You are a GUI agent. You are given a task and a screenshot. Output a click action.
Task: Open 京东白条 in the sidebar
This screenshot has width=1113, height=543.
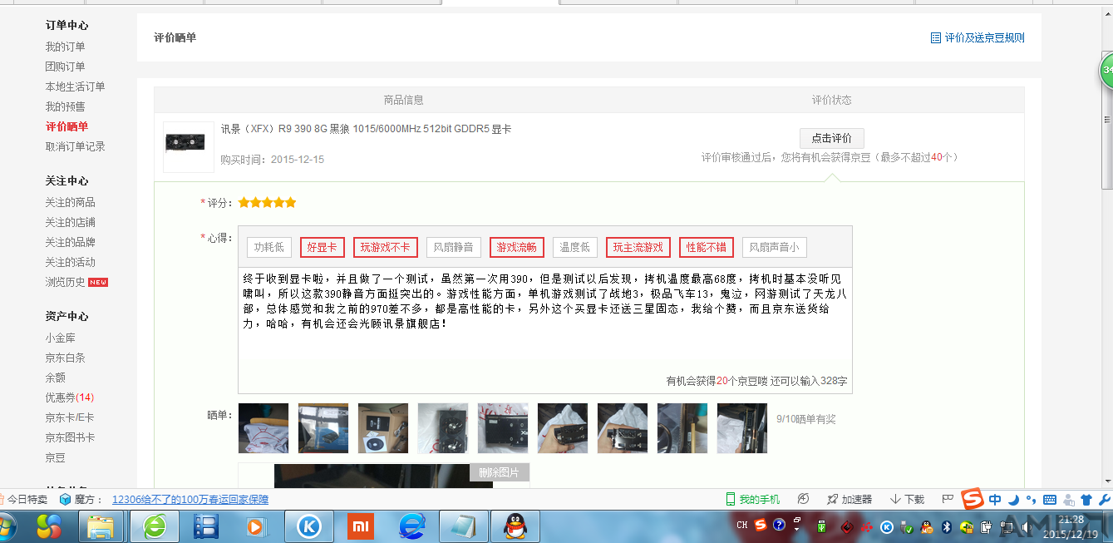pyautogui.click(x=65, y=358)
